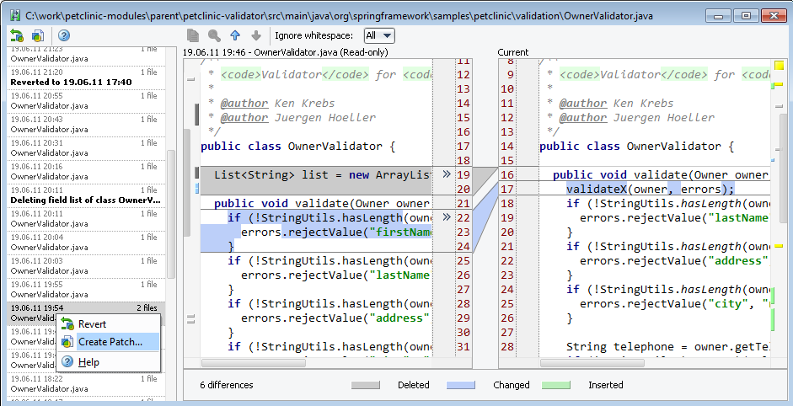Click public class OwnerValidator in the Current pane
The width and height of the screenshot is (793, 406).
(637, 147)
